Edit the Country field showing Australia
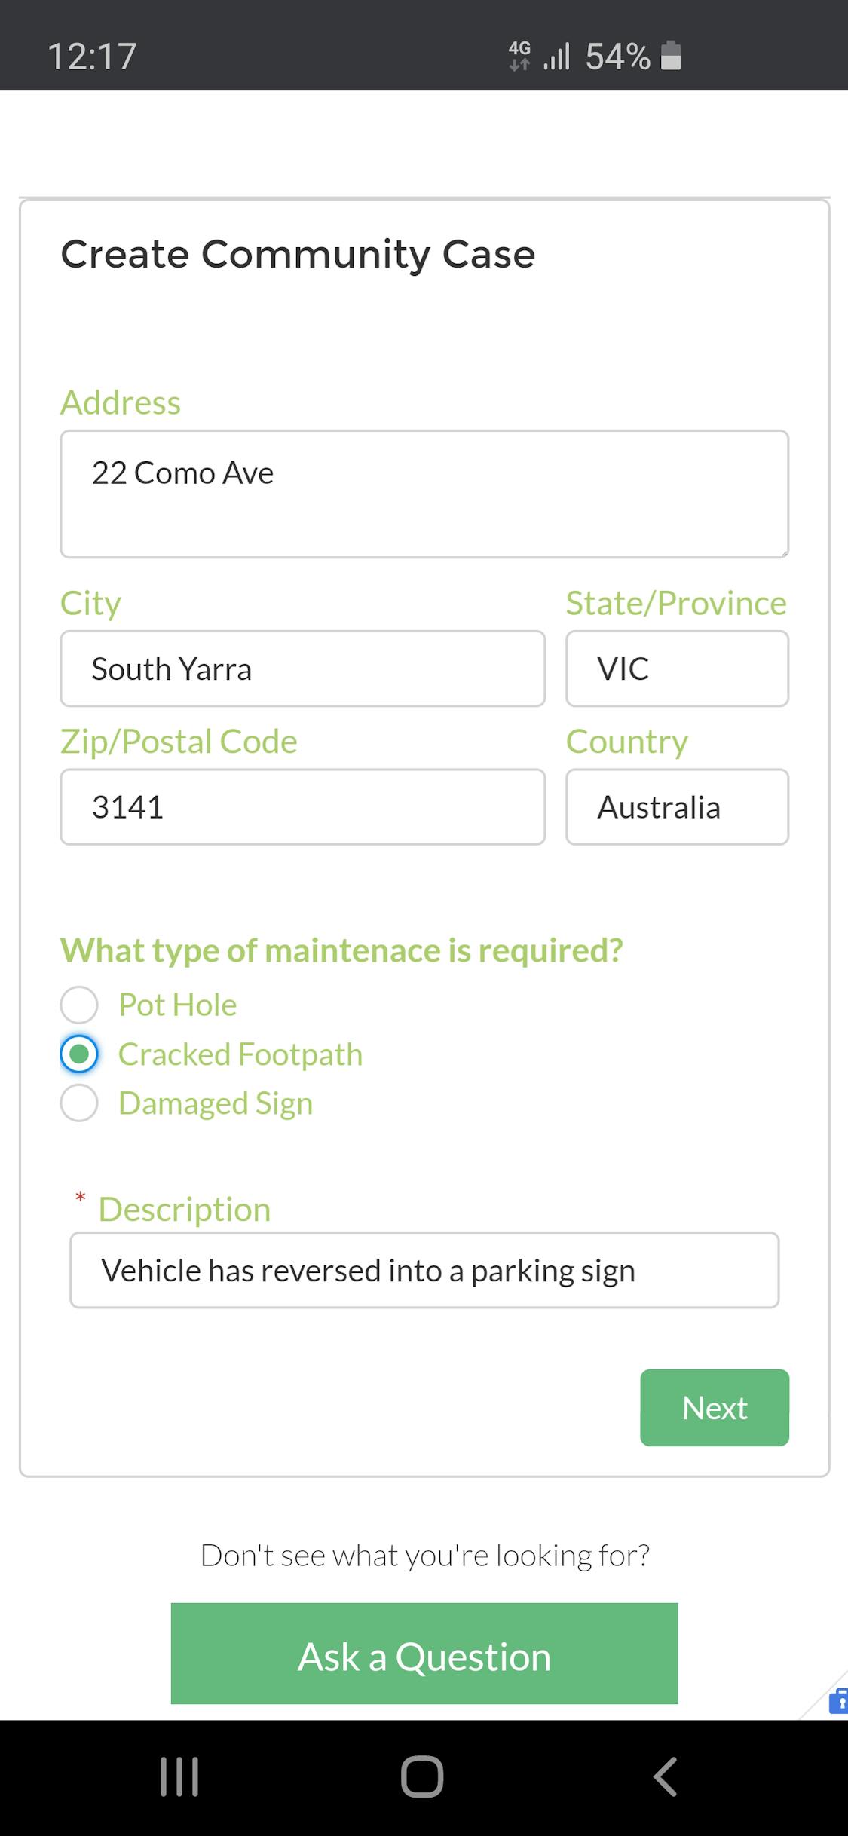 677,807
